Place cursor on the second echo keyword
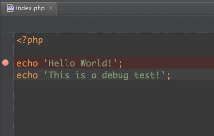The image size is (214, 136). (27, 75)
